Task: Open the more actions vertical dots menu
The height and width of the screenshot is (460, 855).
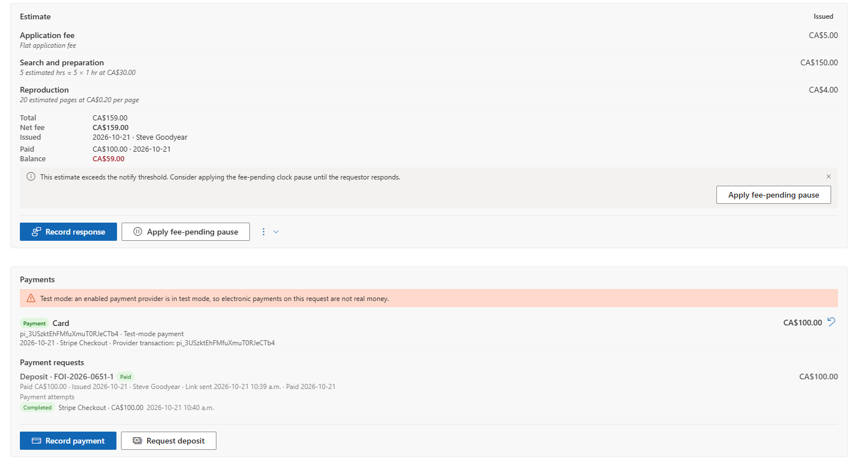Action: 264,232
